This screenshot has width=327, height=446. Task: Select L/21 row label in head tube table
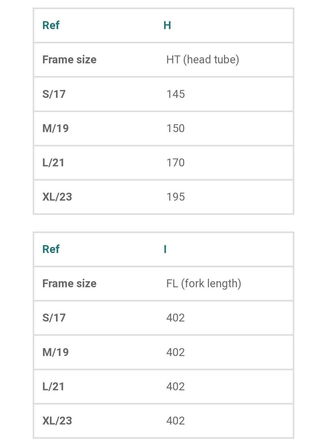[x=53, y=163]
